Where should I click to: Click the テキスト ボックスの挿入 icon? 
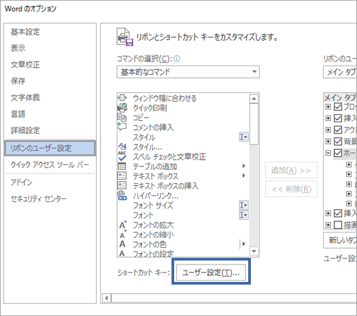tap(122, 185)
